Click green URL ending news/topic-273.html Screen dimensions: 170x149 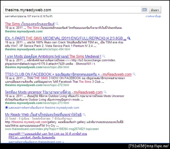point(37,103)
